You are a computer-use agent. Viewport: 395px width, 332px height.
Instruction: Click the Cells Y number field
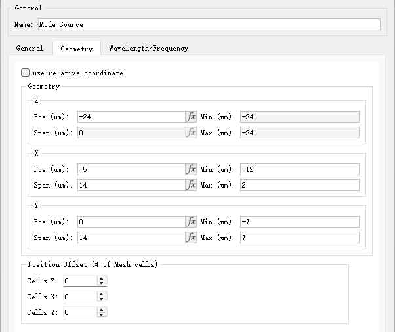[x=80, y=312]
